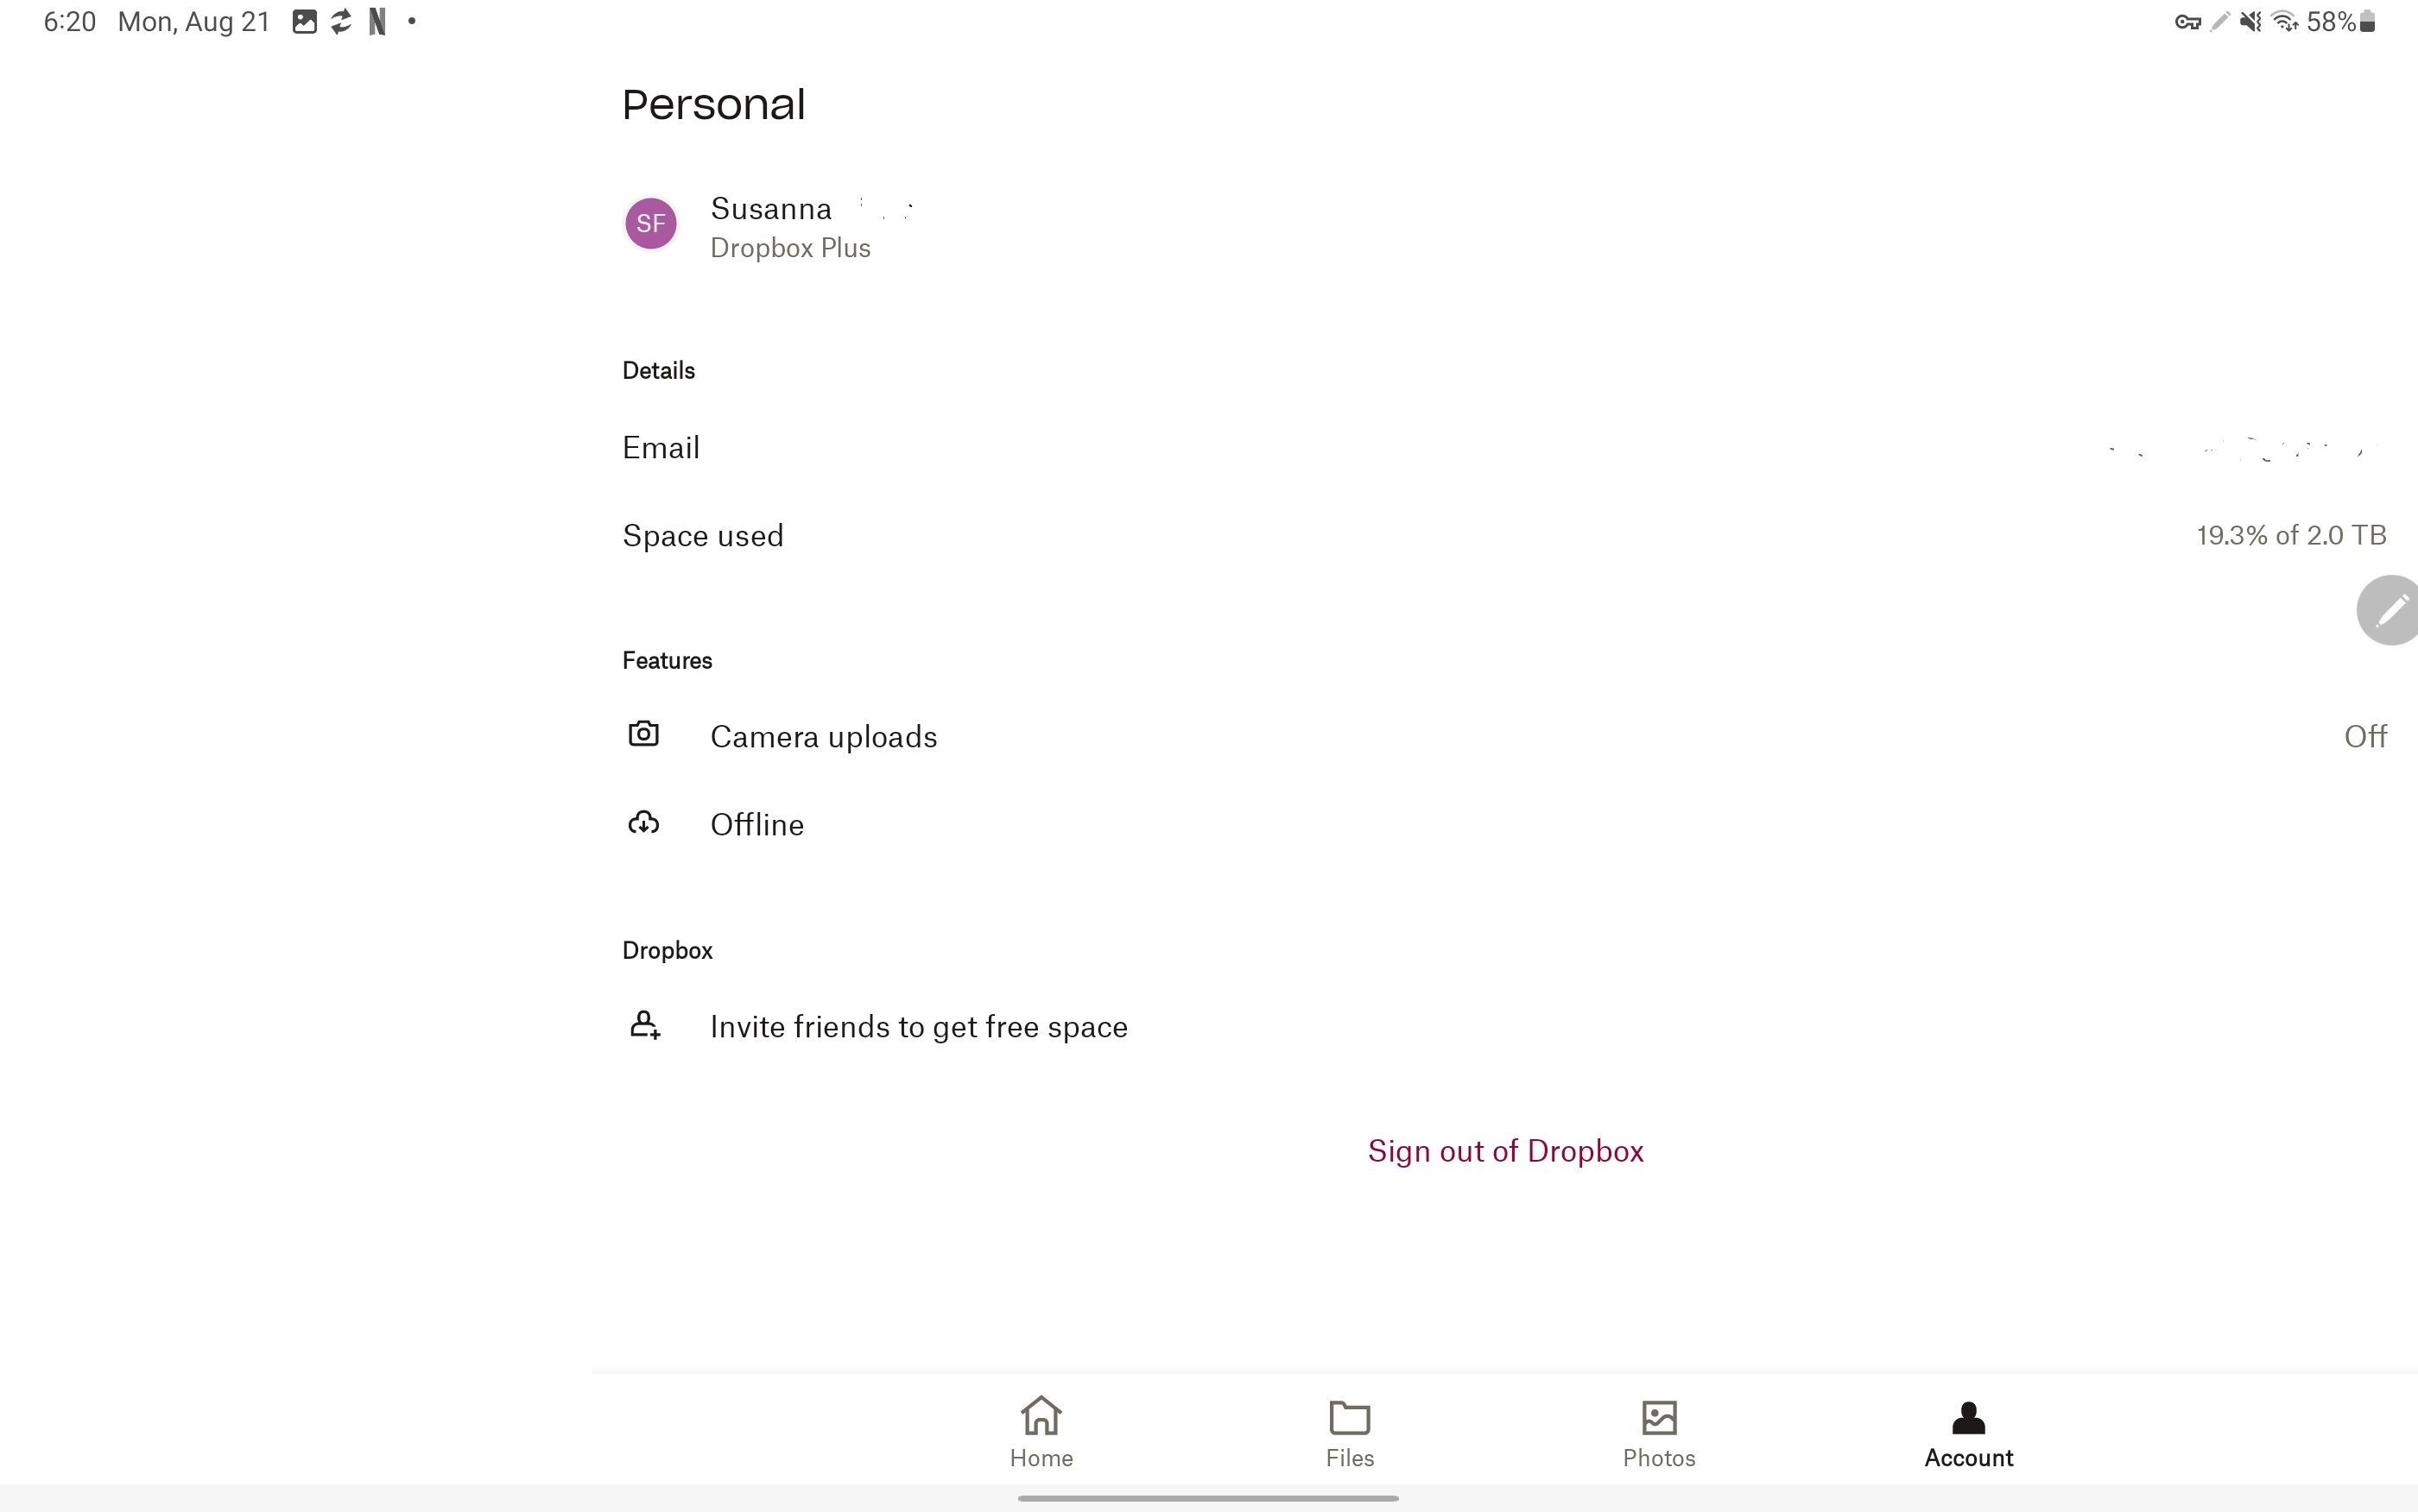This screenshot has width=2418, height=1512.
Task: Tap the Dropbox section header
Action: coord(668,951)
